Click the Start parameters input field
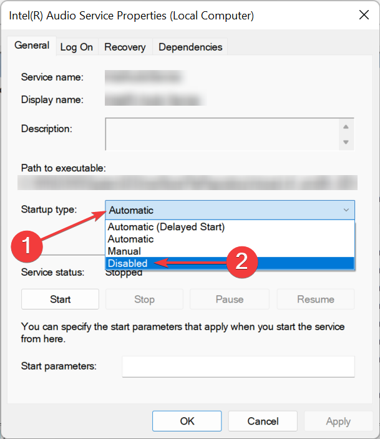The width and height of the screenshot is (380, 439). pos(238,366)
